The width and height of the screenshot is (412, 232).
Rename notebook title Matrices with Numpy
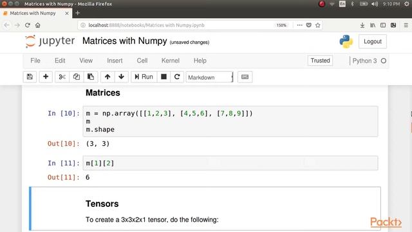(x=124, y=41)
